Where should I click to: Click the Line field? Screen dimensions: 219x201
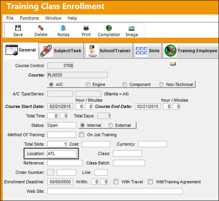pos(101,172)
